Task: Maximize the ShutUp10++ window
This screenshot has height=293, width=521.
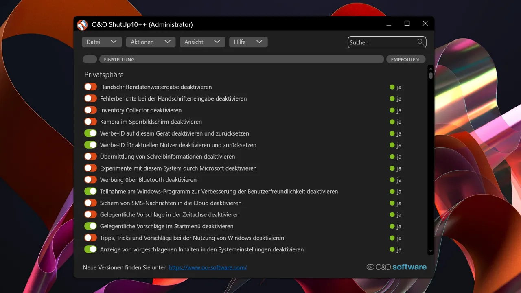Action: [407, 24]
